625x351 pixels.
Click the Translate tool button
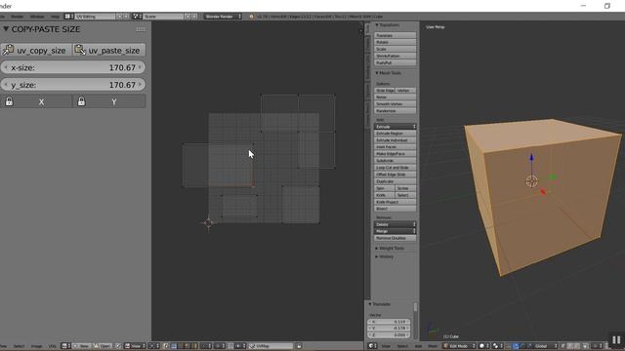(x=395, y=35)
